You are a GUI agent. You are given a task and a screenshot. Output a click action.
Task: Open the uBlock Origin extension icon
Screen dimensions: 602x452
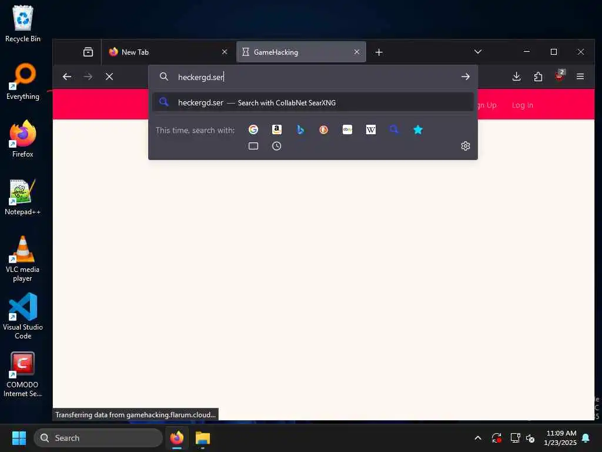(x=560, y=76)
